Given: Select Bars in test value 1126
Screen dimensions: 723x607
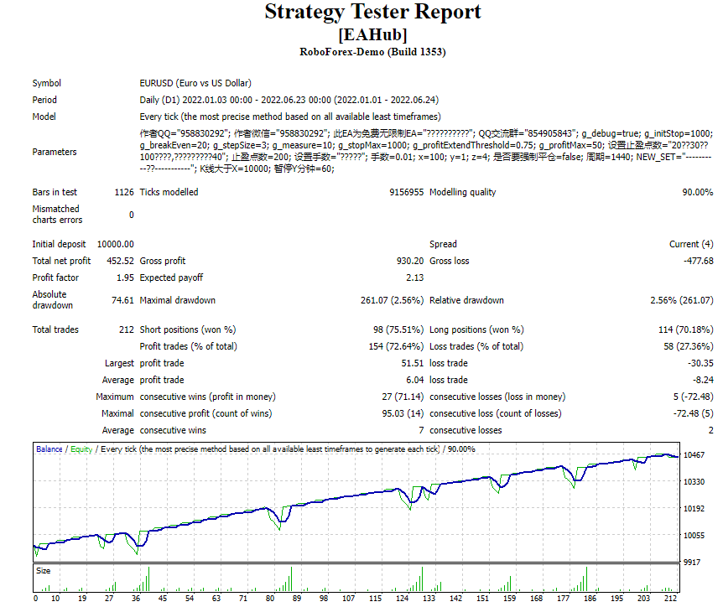Looking at the screenshot, I should (124, 192).
